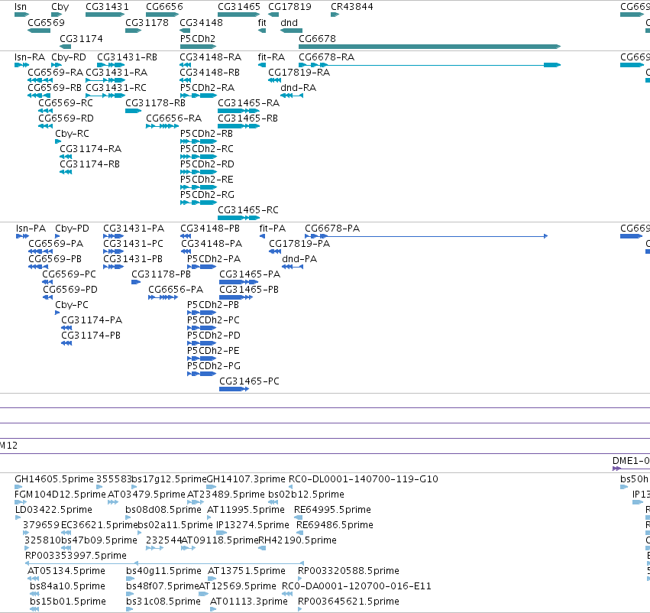
Task: Click transcript P5CDh2-RA
Action: tap(207, 87)
